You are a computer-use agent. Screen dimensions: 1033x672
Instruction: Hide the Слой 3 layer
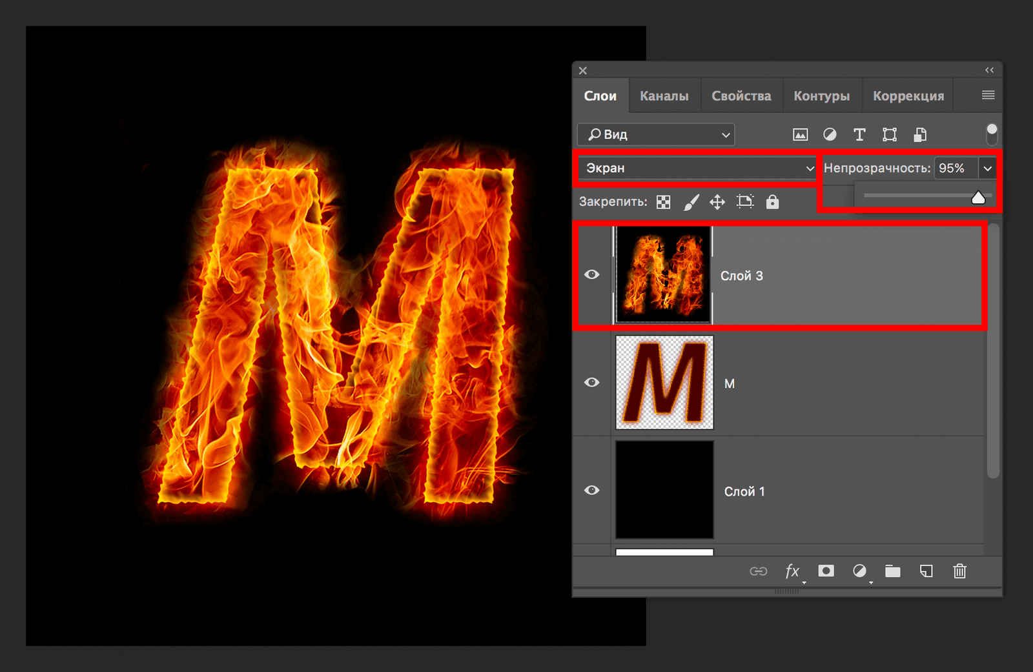pyautogui.click(x=591, y=275)
